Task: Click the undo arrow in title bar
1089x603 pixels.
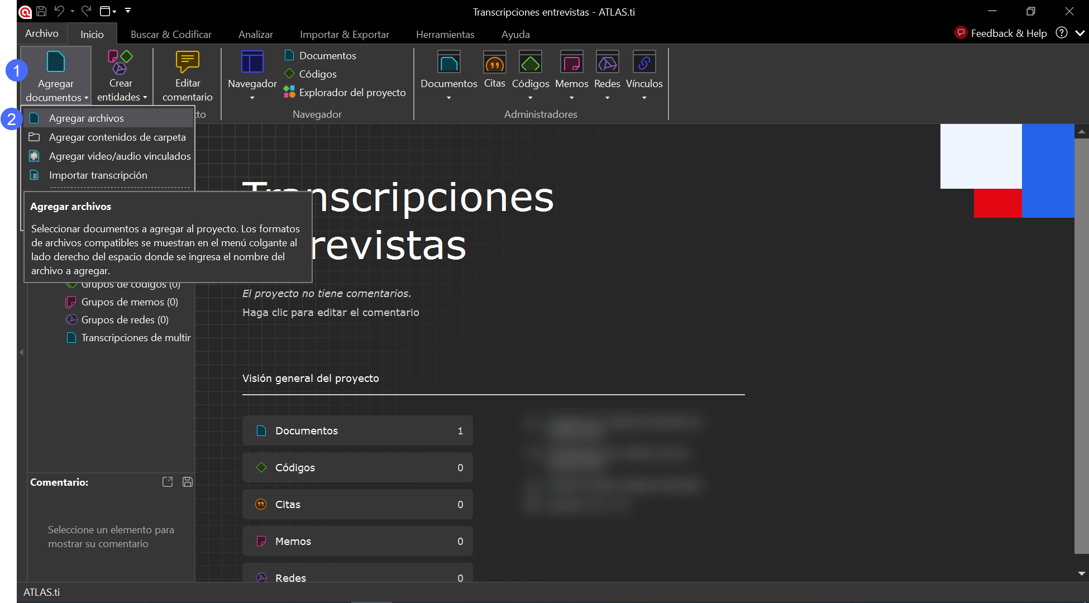Action: point(59,11)
